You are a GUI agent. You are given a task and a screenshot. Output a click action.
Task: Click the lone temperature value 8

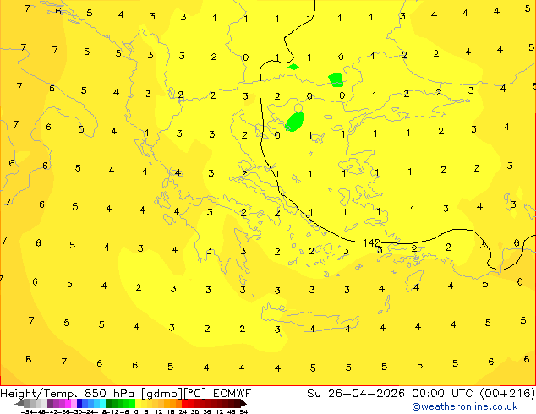pyautogui.click(x=29, y=359)
